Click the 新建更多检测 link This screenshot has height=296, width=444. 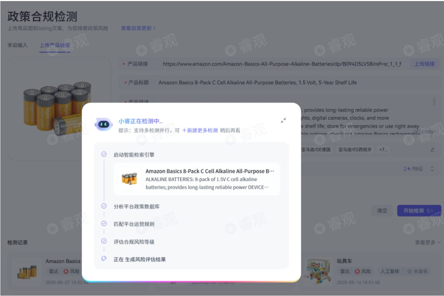200,130
